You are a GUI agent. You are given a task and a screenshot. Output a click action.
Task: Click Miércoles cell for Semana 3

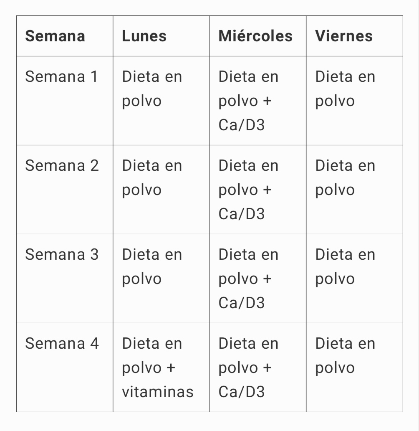point(248,279)
